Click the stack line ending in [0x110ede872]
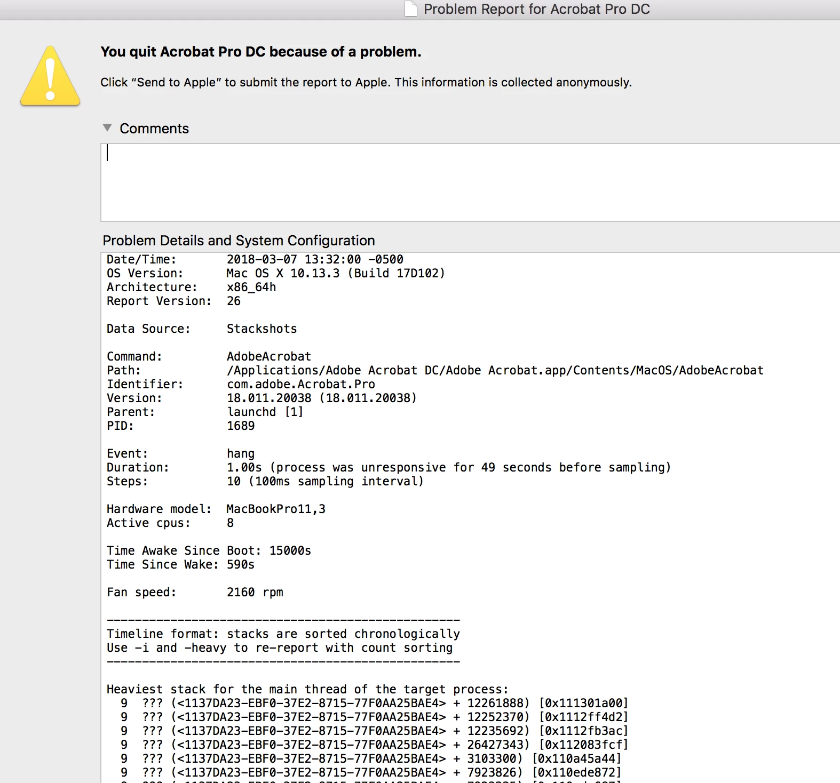The width and height of the screenshot is (840, 783). coord(371,773)
